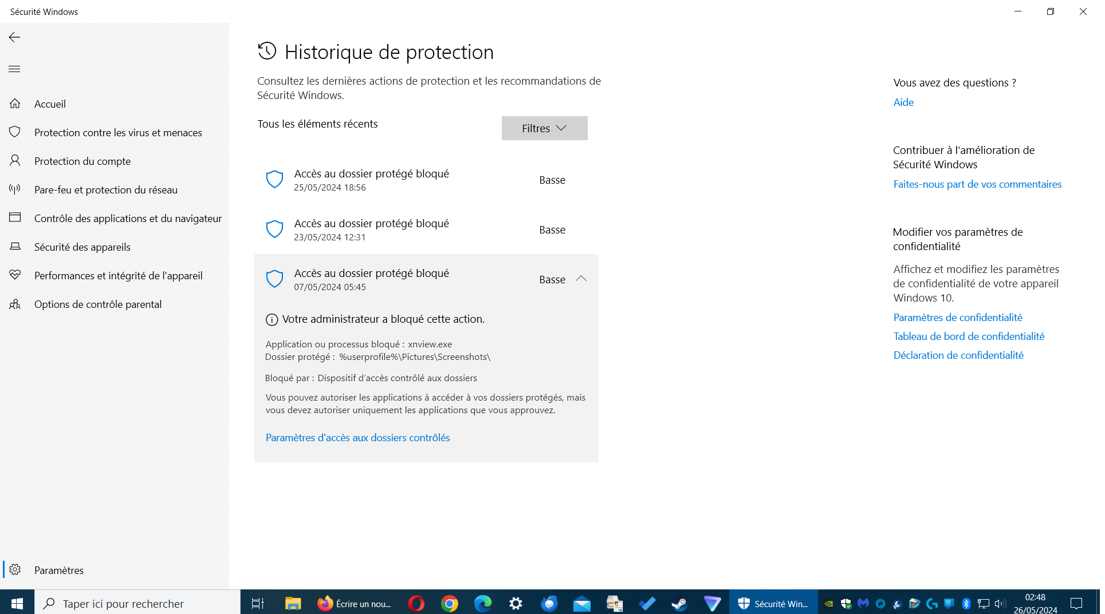This screenshot has width=1105, height=614.
Task: Open Windows Start menu
Action: pos(17,603)
